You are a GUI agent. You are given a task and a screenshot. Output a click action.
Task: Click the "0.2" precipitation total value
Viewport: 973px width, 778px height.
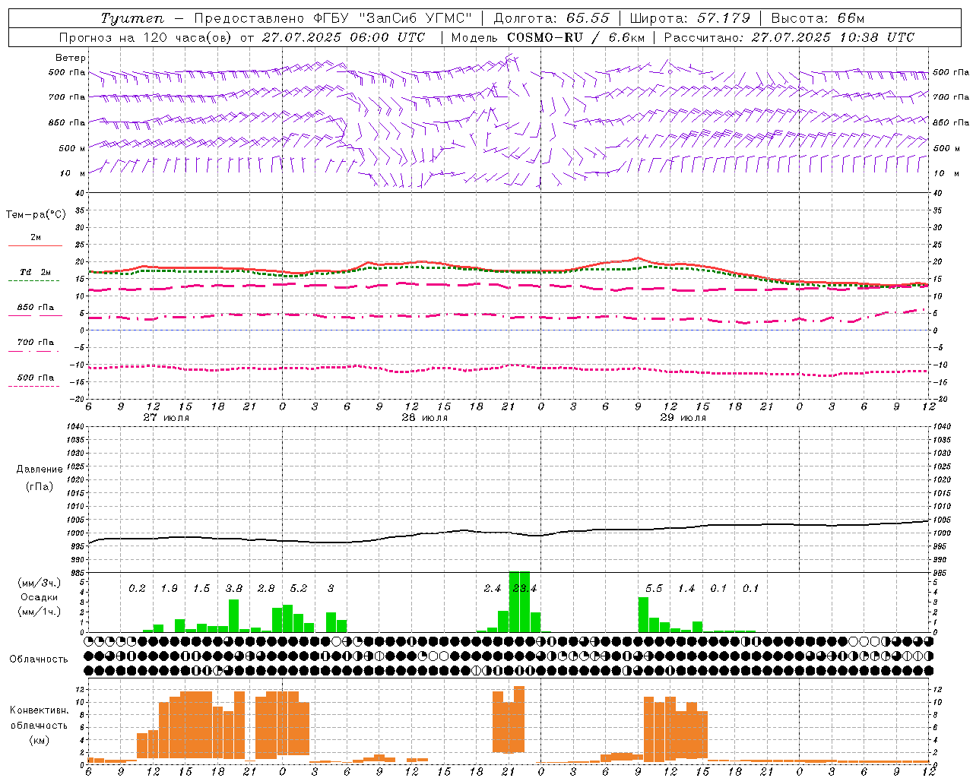[x=137, y=589]
